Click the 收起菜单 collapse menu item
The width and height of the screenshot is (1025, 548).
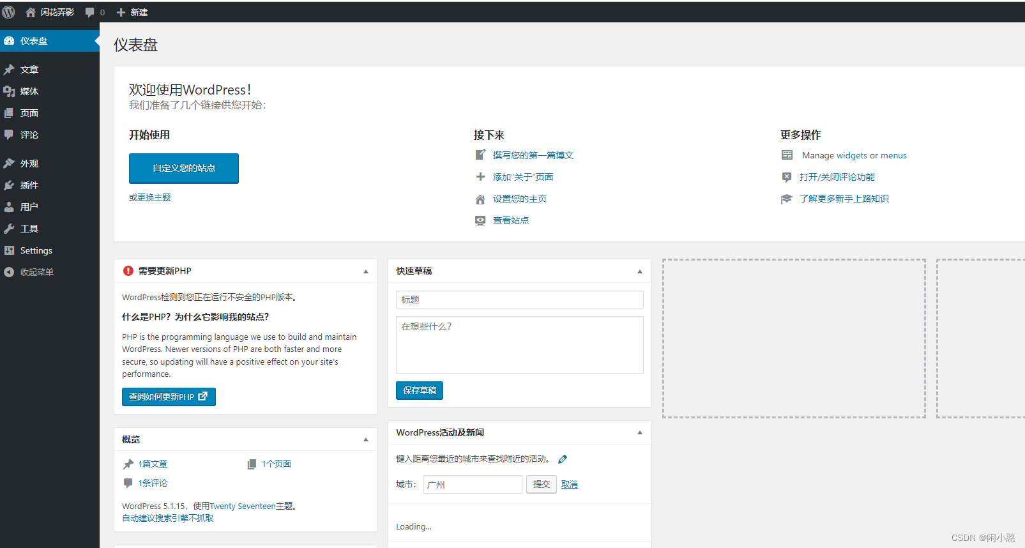pos(50,272)
